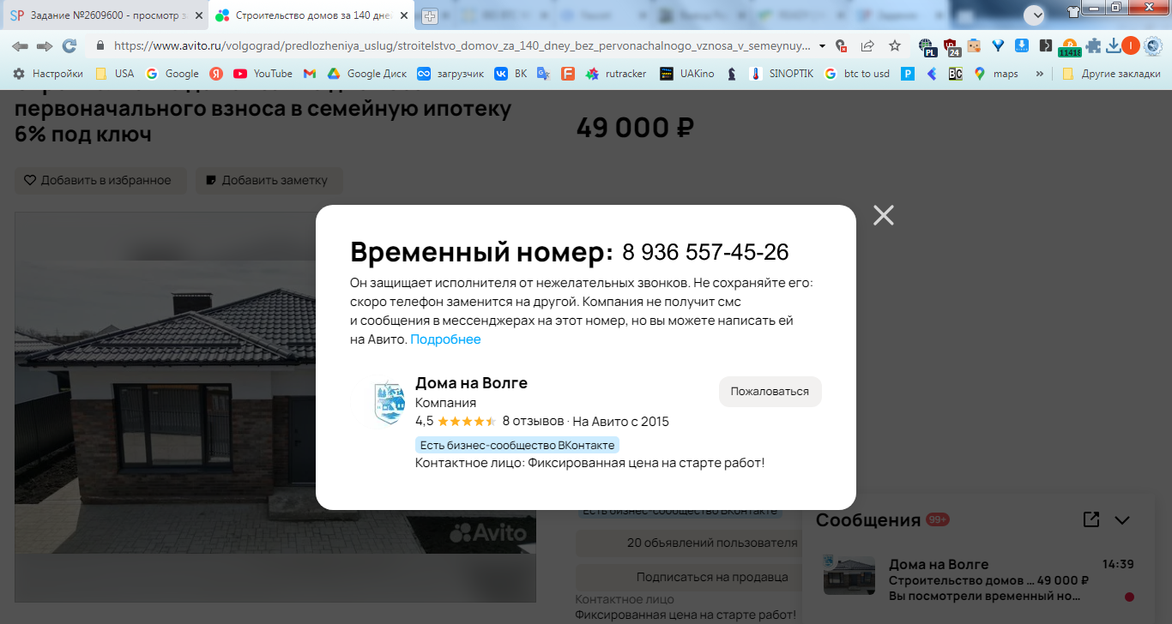
Task: Open the 'ВК' bookmark
Action: click(x=510, y=74)
